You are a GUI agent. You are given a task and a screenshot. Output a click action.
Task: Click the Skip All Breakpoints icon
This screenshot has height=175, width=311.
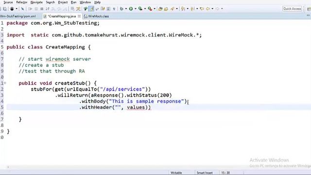pyautogui.click(x=22, y=9)
